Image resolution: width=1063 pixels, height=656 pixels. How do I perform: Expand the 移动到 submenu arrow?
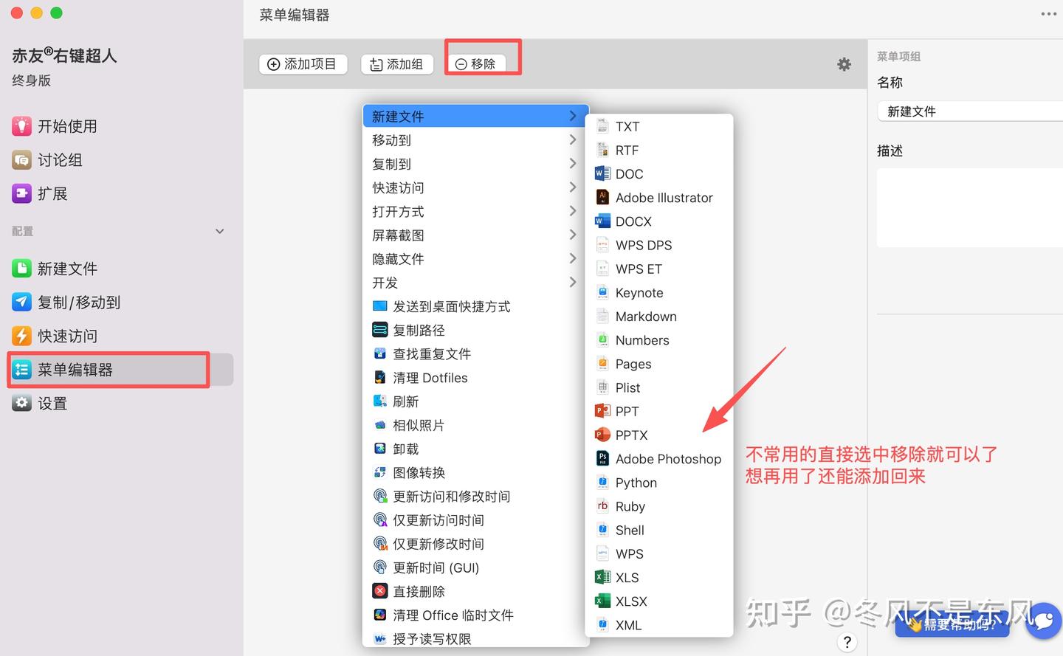(573, 139)
